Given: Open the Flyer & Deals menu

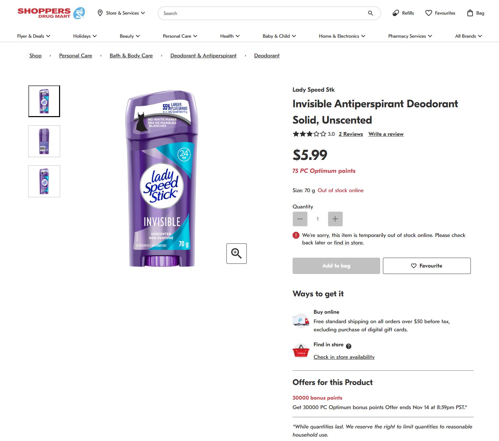Looking at the screenshot, I should [x=34, y=36].
